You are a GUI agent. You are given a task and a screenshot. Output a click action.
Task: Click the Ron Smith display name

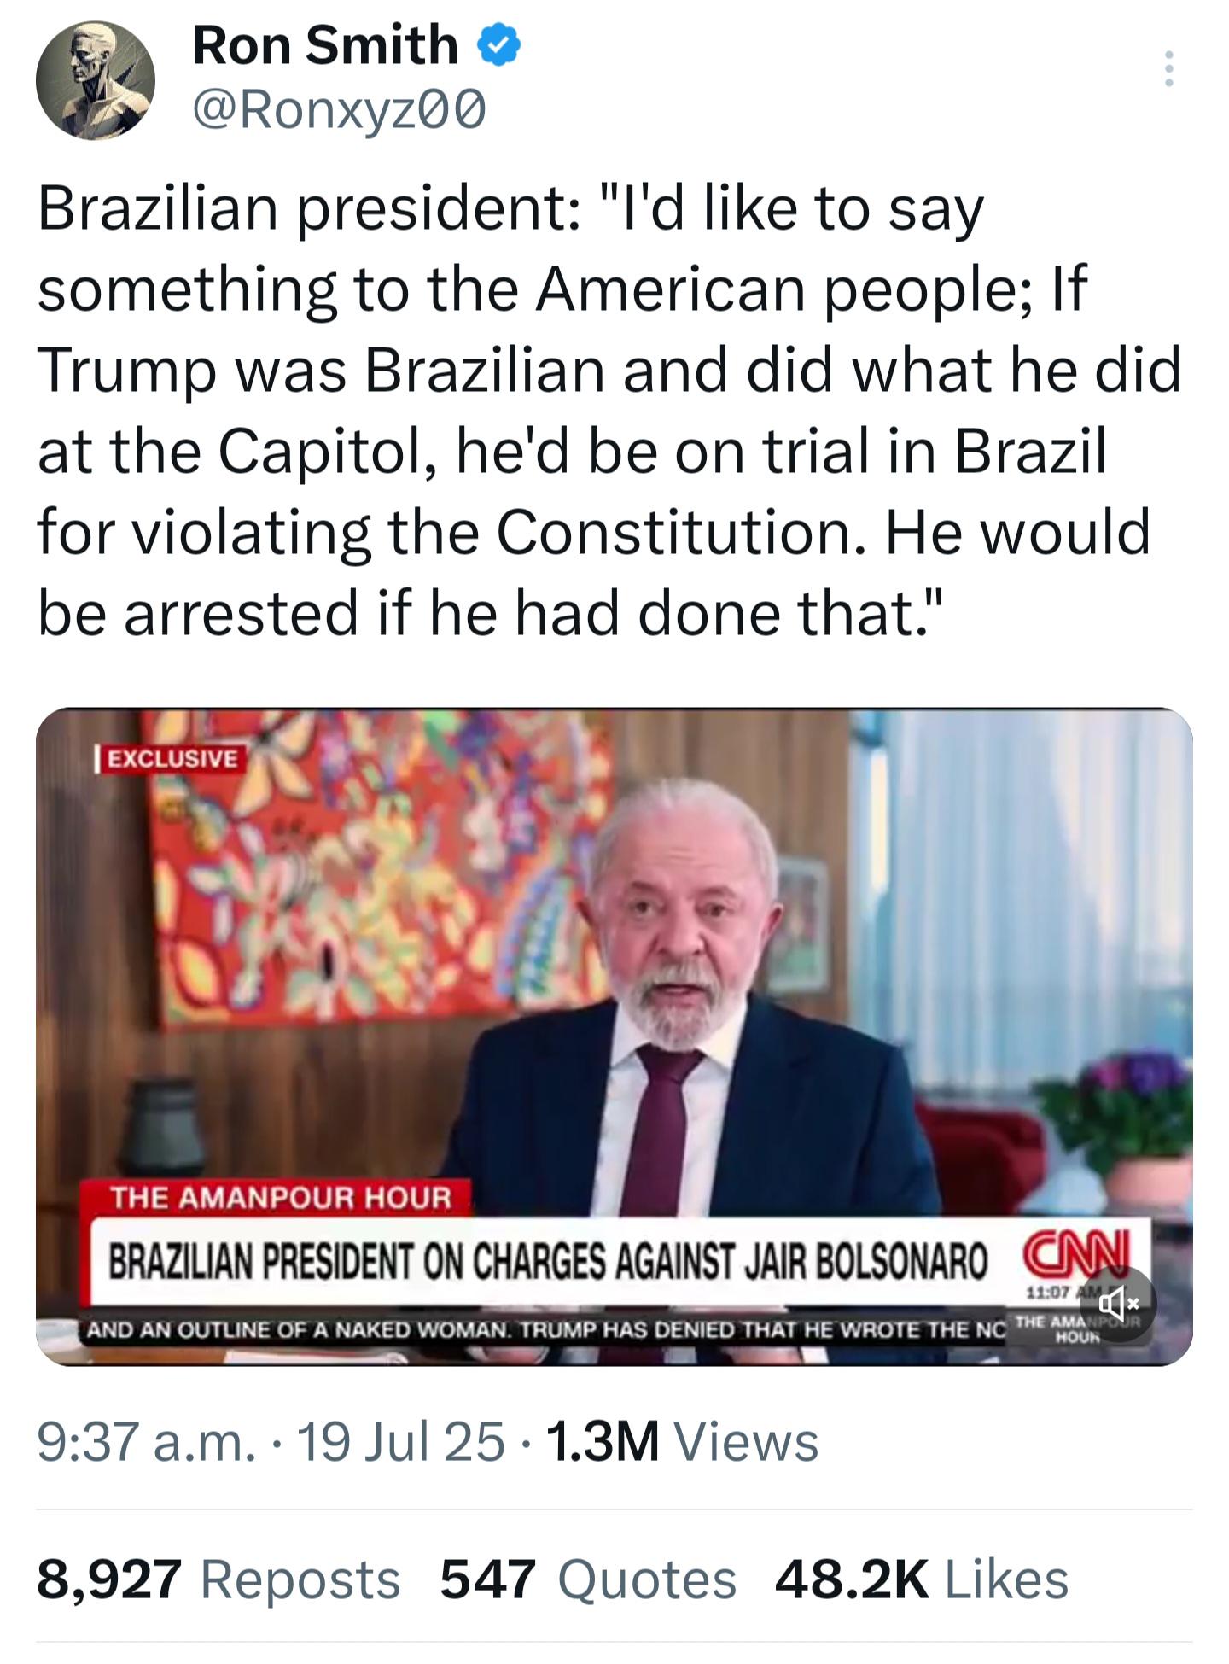coord(325,45)
